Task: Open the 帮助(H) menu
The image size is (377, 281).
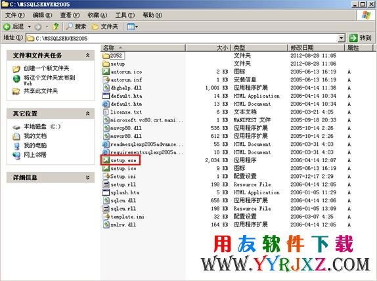Action: 152,15
